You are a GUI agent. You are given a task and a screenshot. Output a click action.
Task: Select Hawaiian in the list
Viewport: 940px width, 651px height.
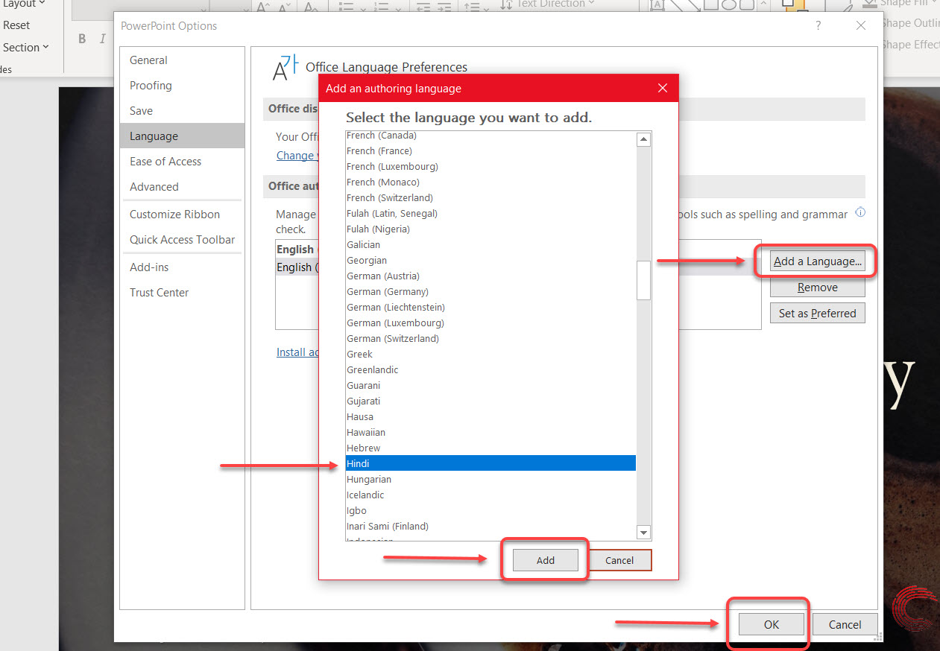(x=490, y=432)
